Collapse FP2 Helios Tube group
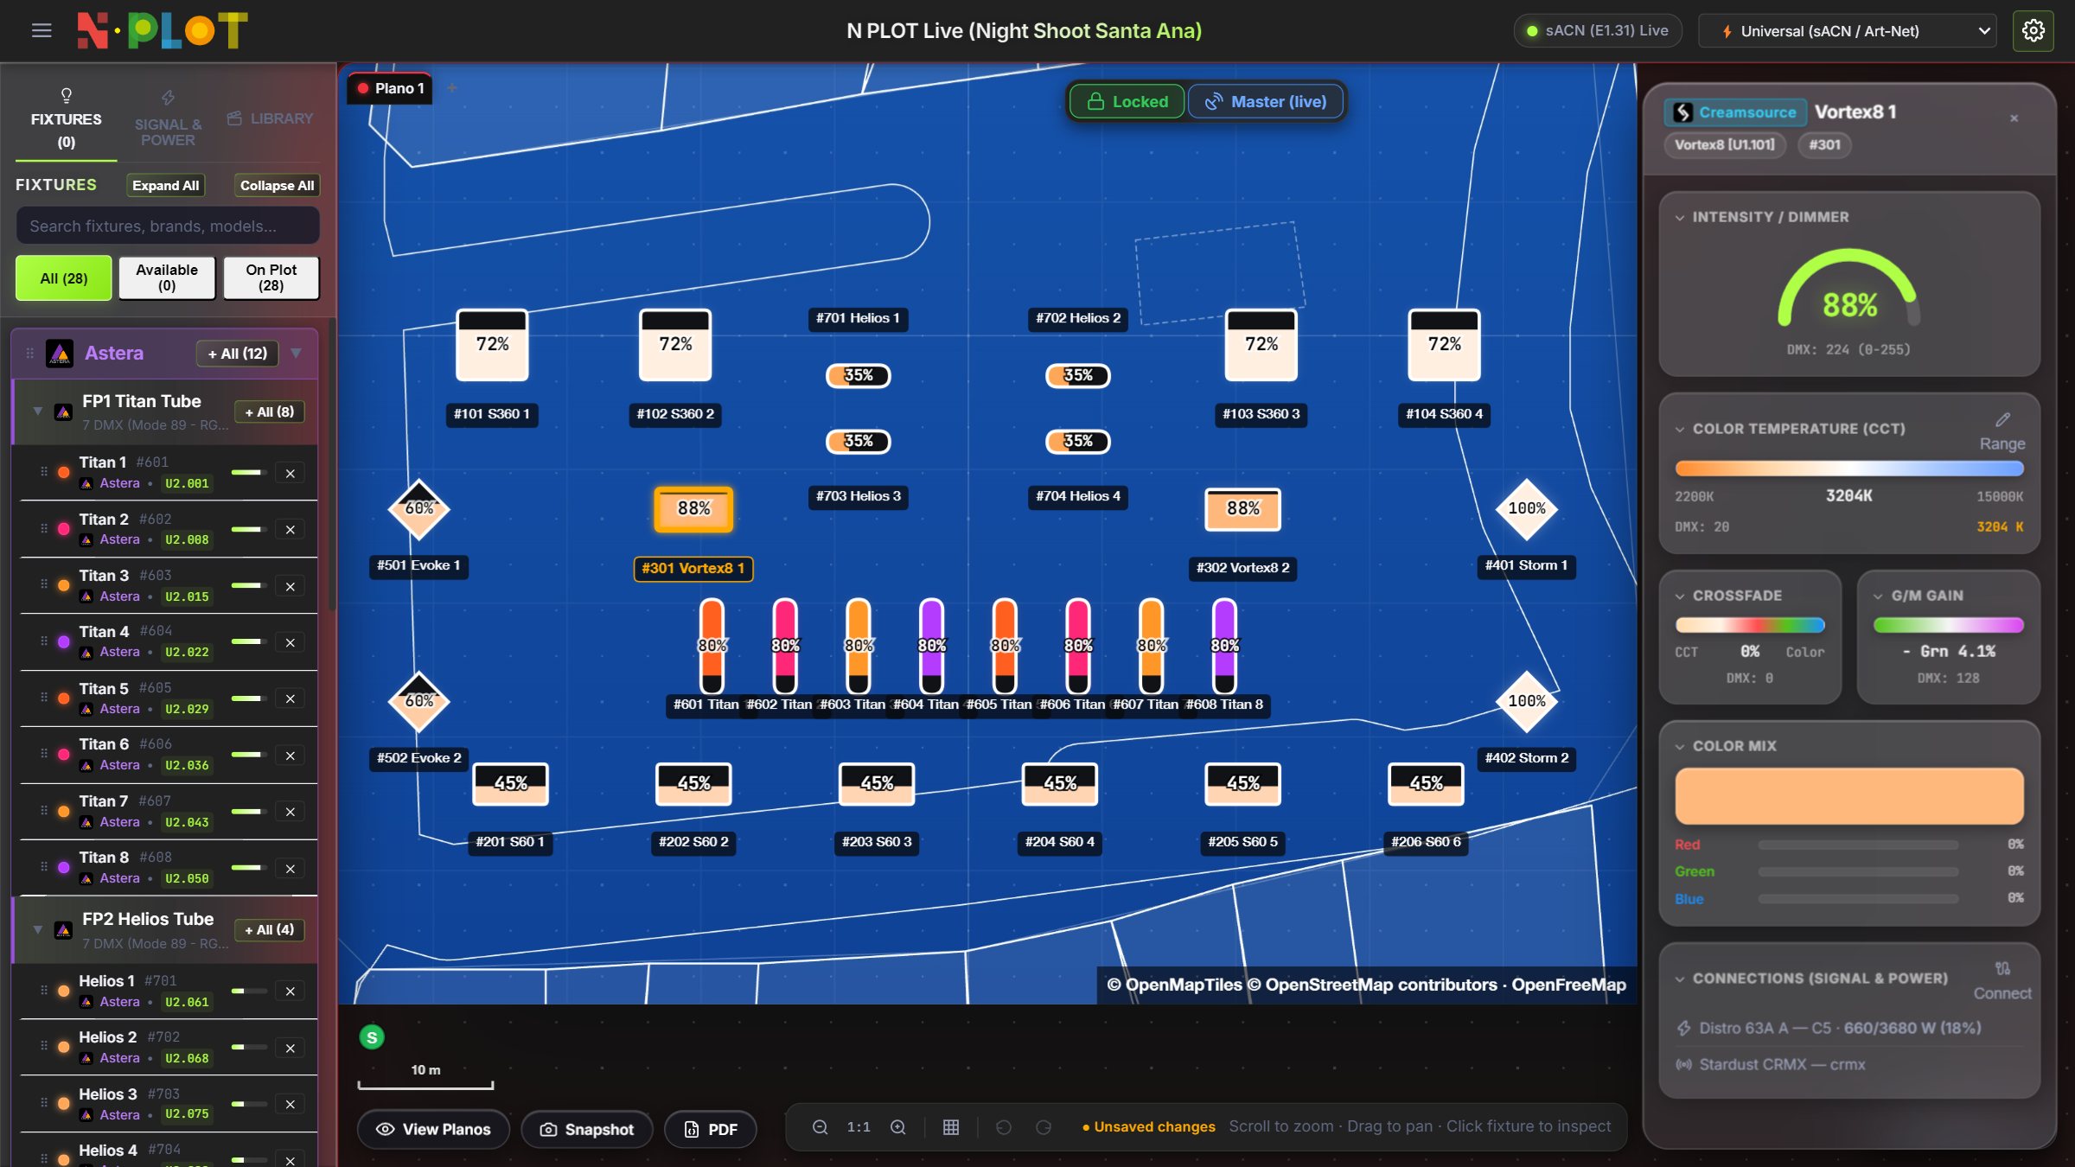Image resolution: width=2075 pixels, height=1167 pixels. [38, 929]
